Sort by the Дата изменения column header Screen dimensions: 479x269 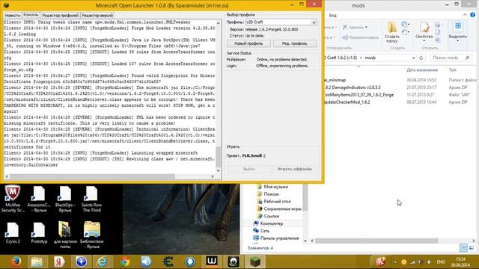422,70
